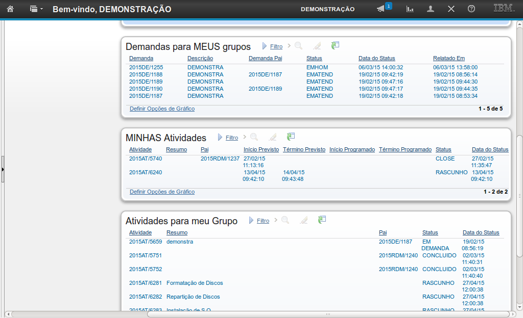Click refresh icon in MINHAS Atividades portlet
This screenshot has height=318, width=523.
click(x=291, y=137)
